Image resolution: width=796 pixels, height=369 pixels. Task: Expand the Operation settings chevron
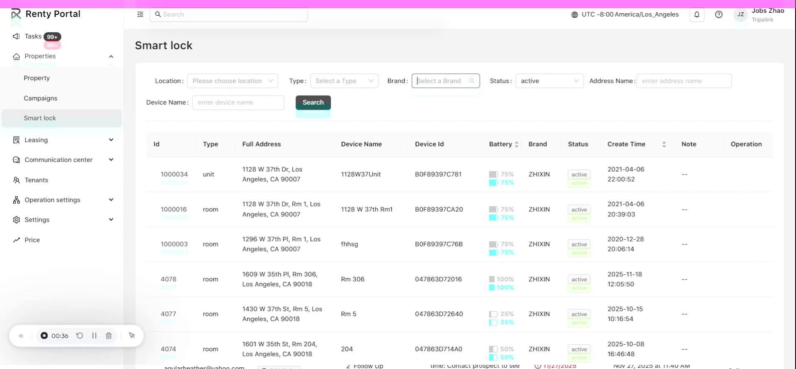tap(111, 200)
